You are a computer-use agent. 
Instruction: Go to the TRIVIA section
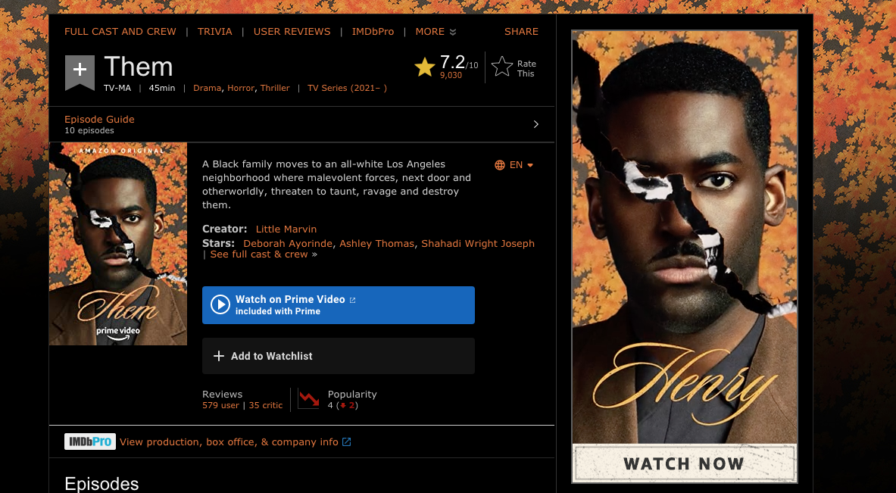click(x=215, y=32)
